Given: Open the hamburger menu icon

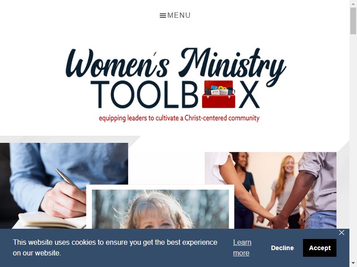Looking at the screenshot, I should click(162, 16).
